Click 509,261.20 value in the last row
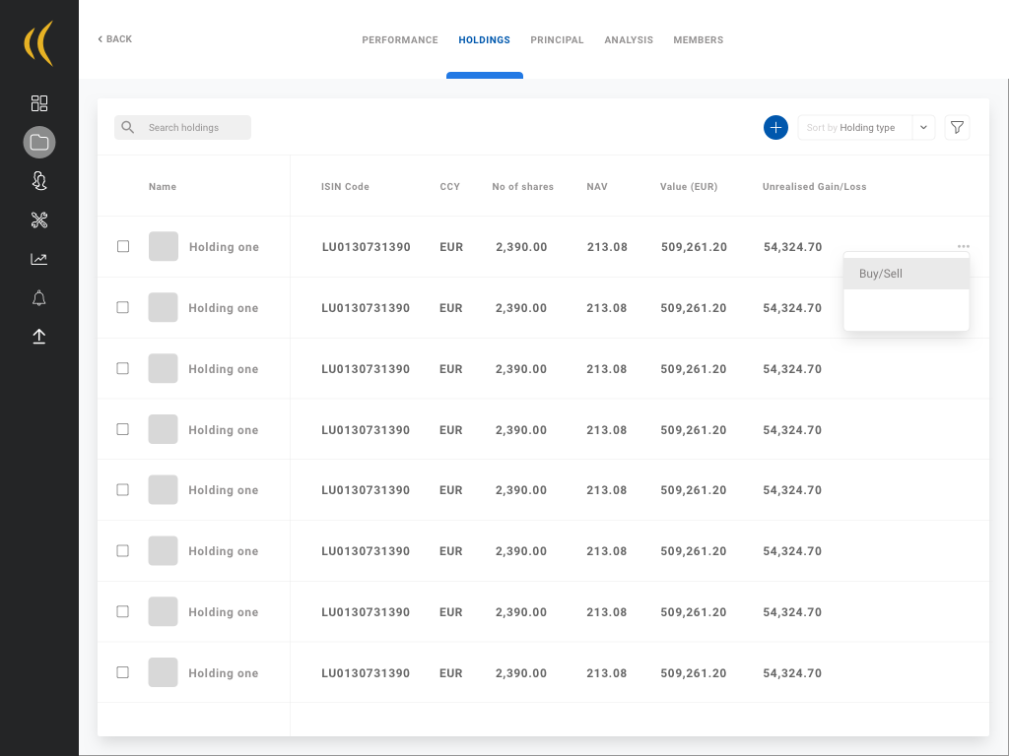Image resolution: width=1009 pixels, height=756 pixels. 693,673
